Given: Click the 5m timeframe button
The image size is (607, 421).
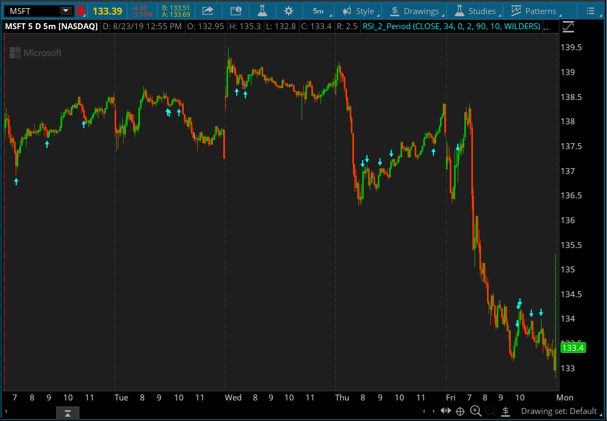Looking at the screenshot, I should click(x=318, y=11).
